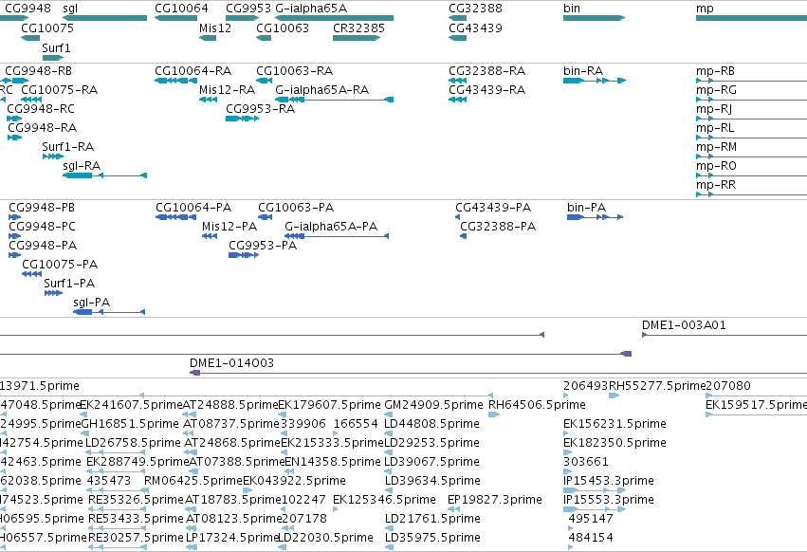This screenshot has width=807, height=552.
Task: Select the Surf1-RA transcript label
Action: pyautogui.click(x=68, y=147)
